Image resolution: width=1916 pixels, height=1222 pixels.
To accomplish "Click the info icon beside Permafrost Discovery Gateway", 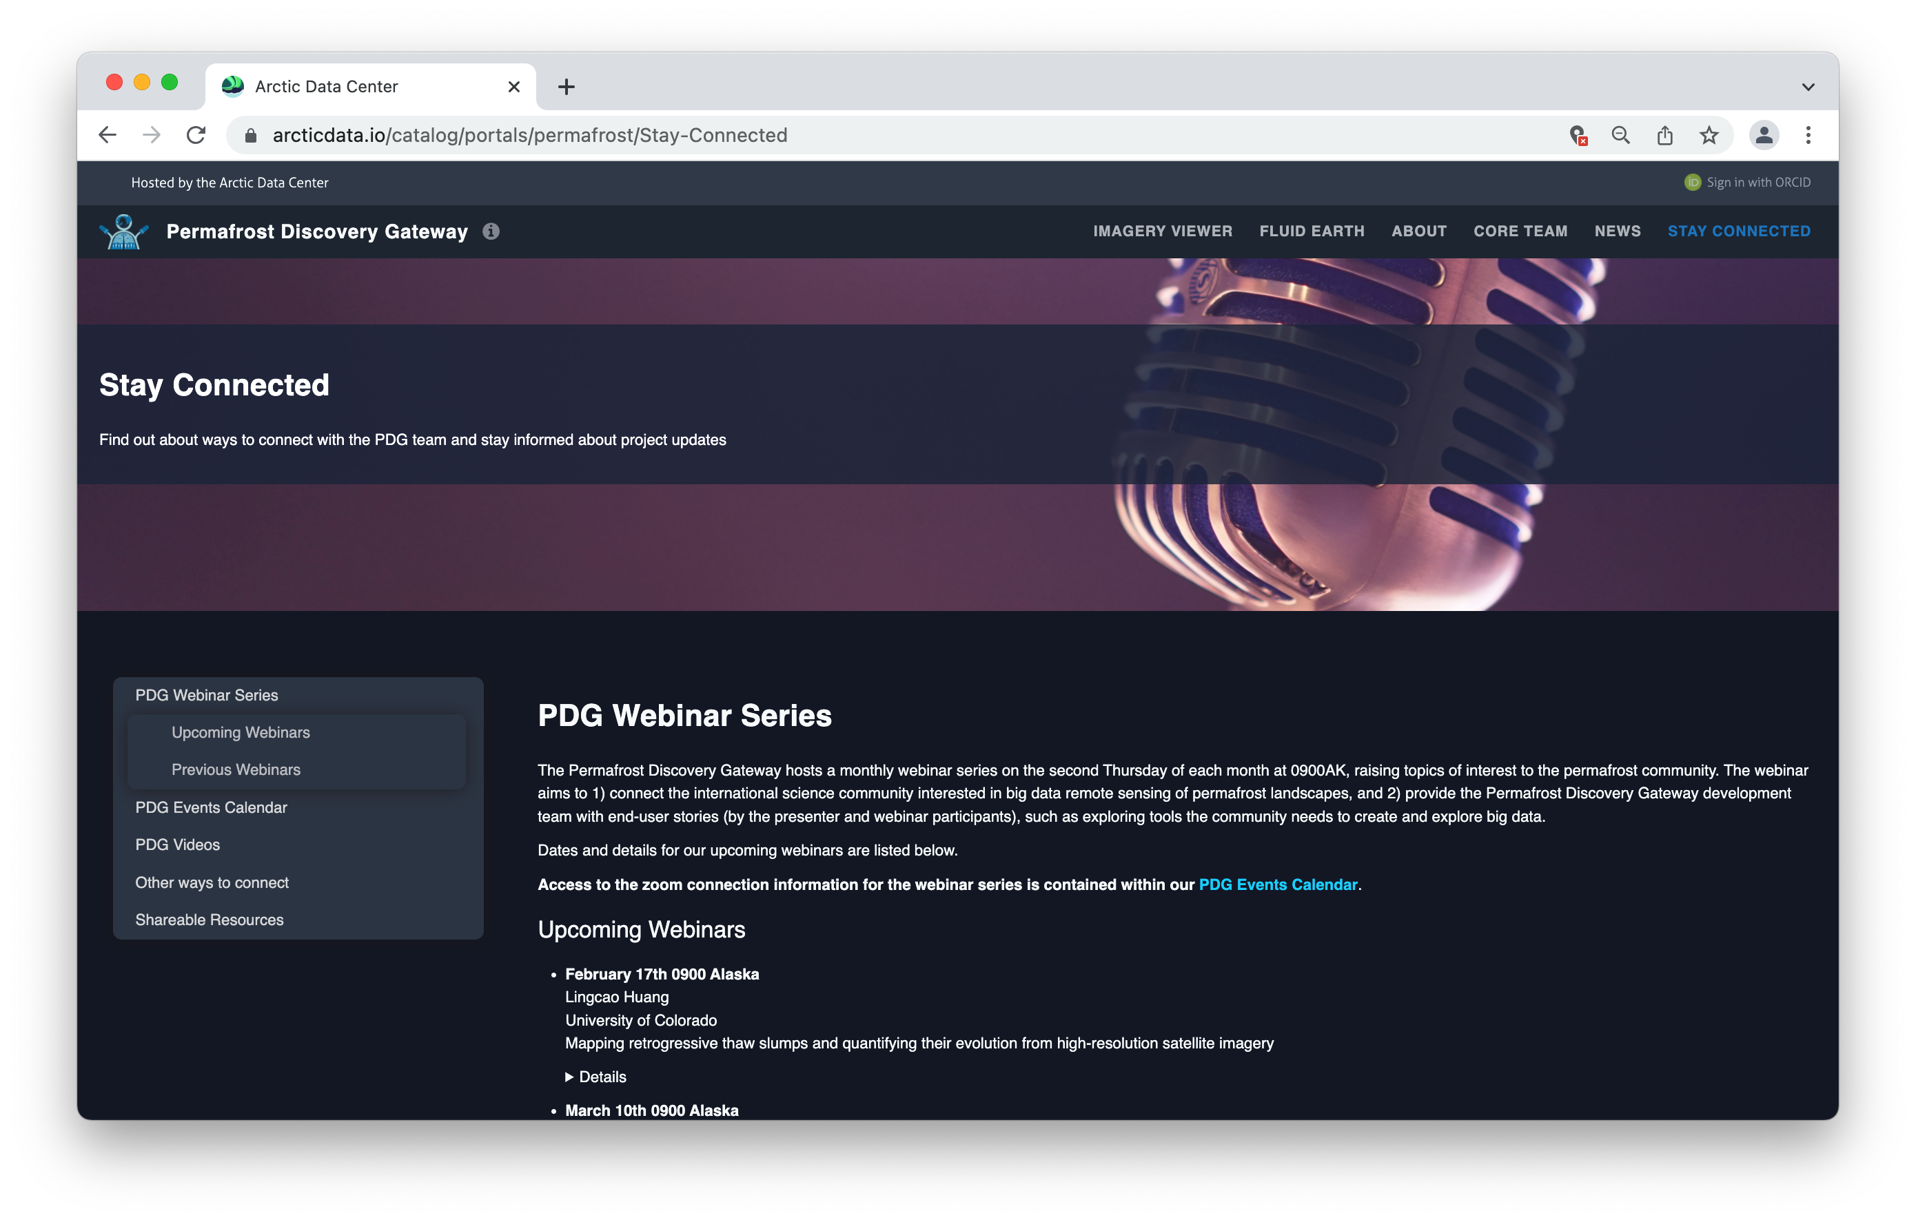I will pyautogui.click(x=491, y=231).
